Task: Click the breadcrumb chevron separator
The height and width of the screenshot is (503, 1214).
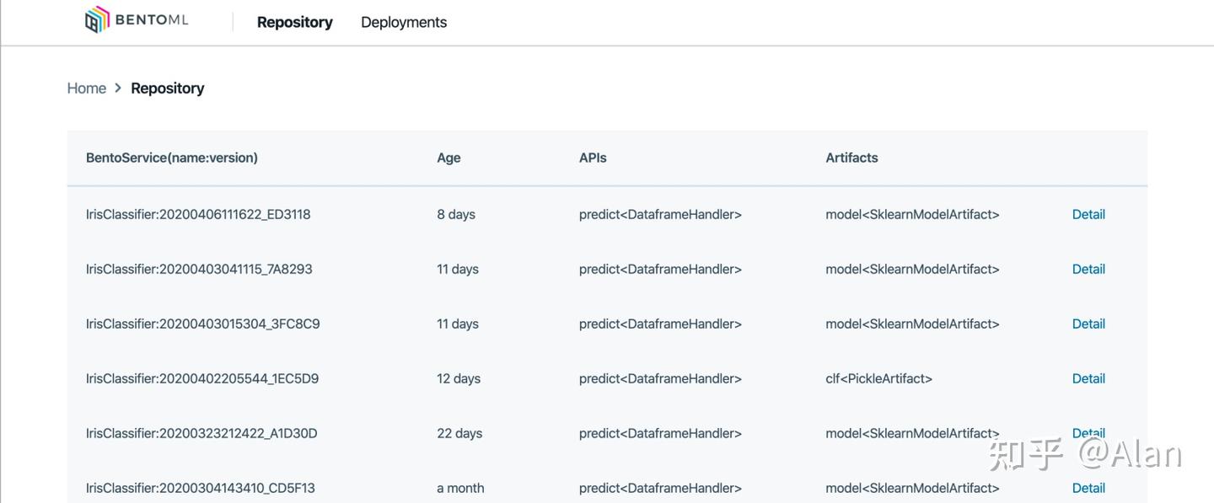Action: [118, 88]
